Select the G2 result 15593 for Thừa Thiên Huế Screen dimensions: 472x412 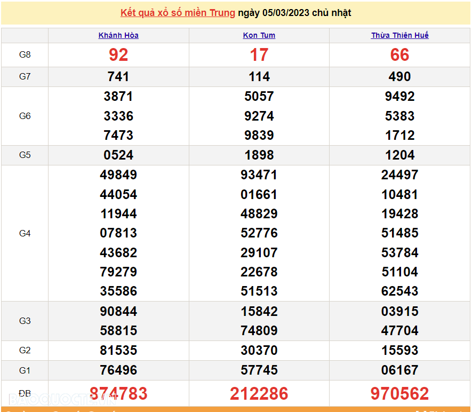point(400,351)
